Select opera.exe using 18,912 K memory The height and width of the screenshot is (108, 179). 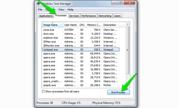(x=81, y=58)
